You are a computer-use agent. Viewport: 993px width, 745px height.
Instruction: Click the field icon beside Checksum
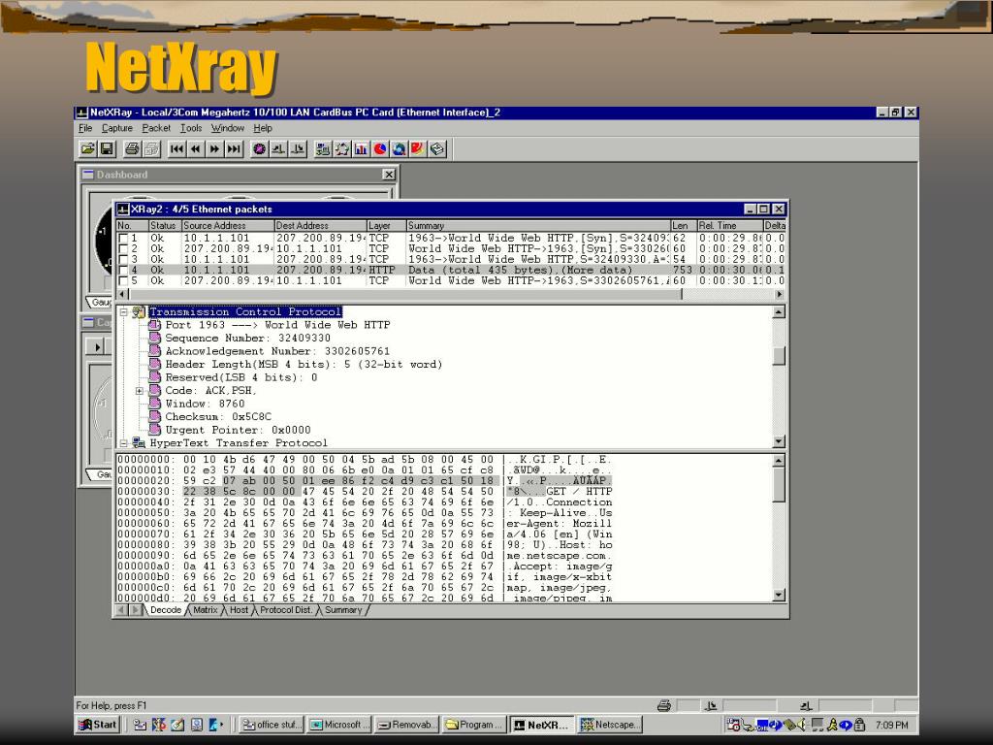click(154, 416)
